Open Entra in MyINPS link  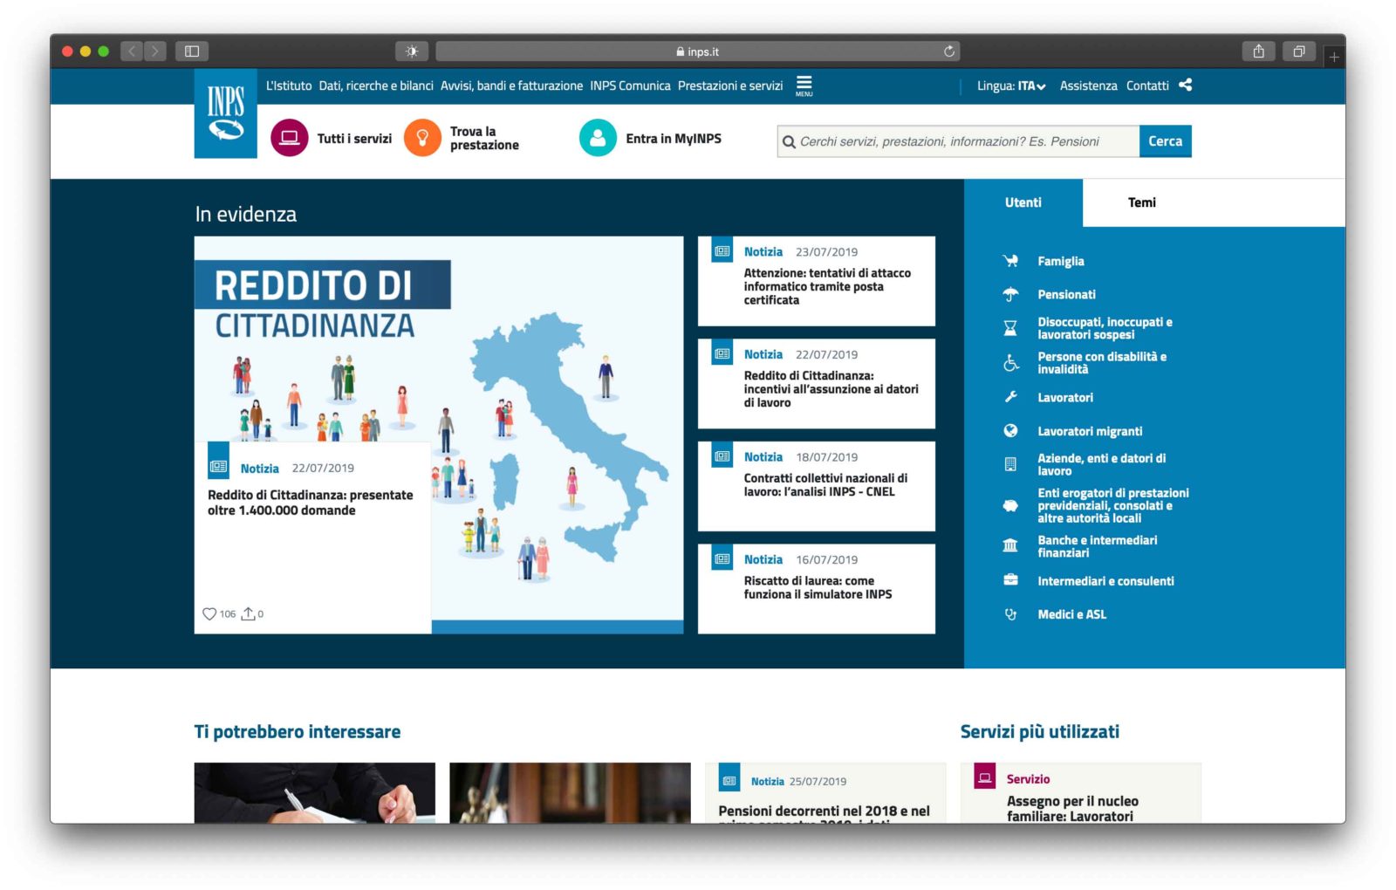[674, 138]
